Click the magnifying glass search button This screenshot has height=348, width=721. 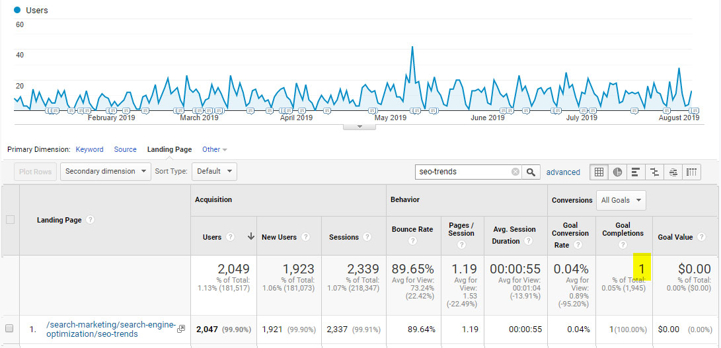click(x=531, y=172)
